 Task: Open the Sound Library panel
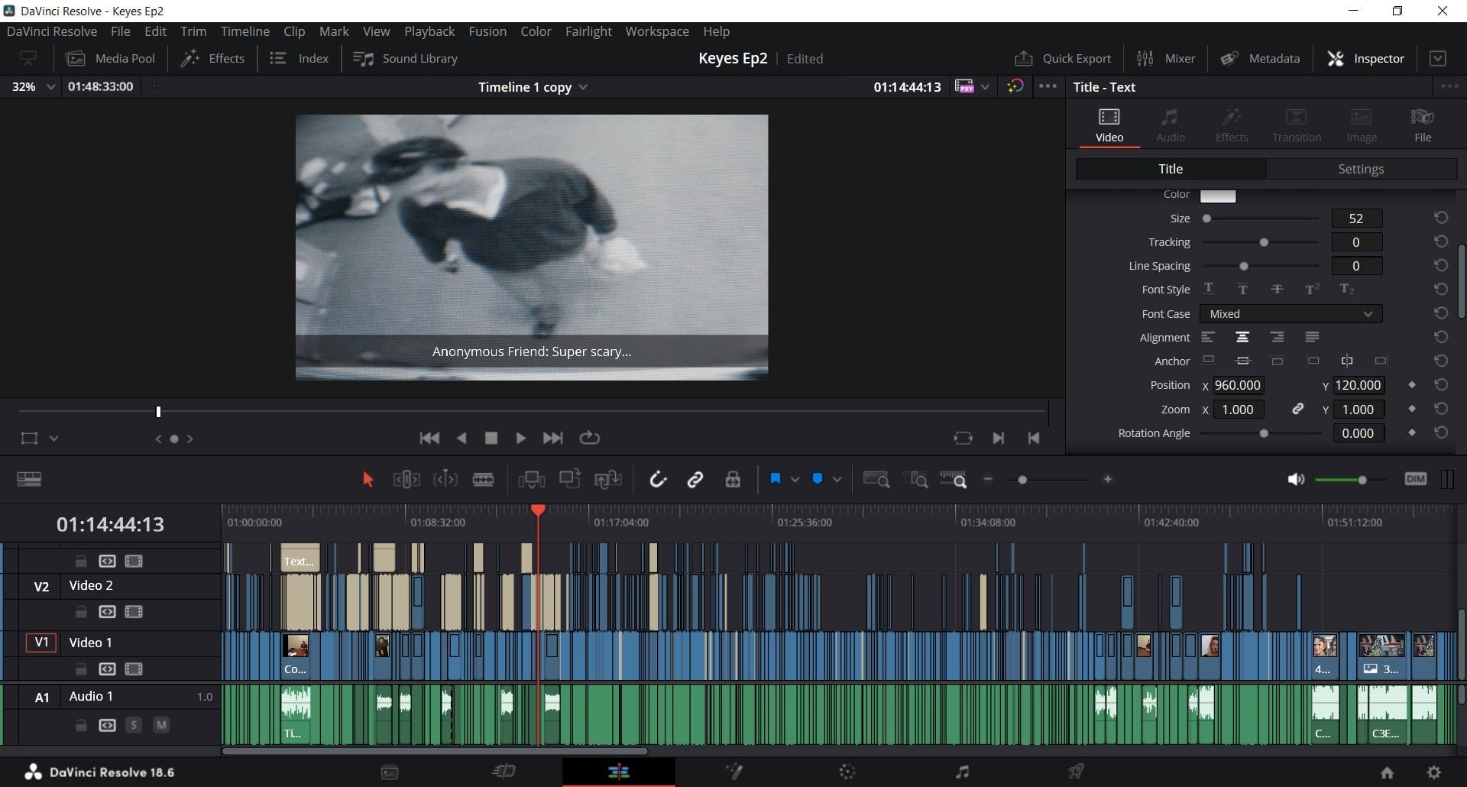(406, 59)
